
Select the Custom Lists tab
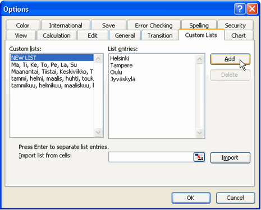click(201, 35)
